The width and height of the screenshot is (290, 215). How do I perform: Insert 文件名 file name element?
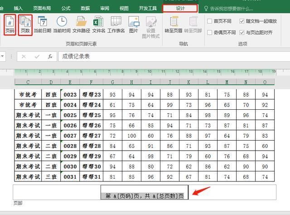(x=98, y=25)
